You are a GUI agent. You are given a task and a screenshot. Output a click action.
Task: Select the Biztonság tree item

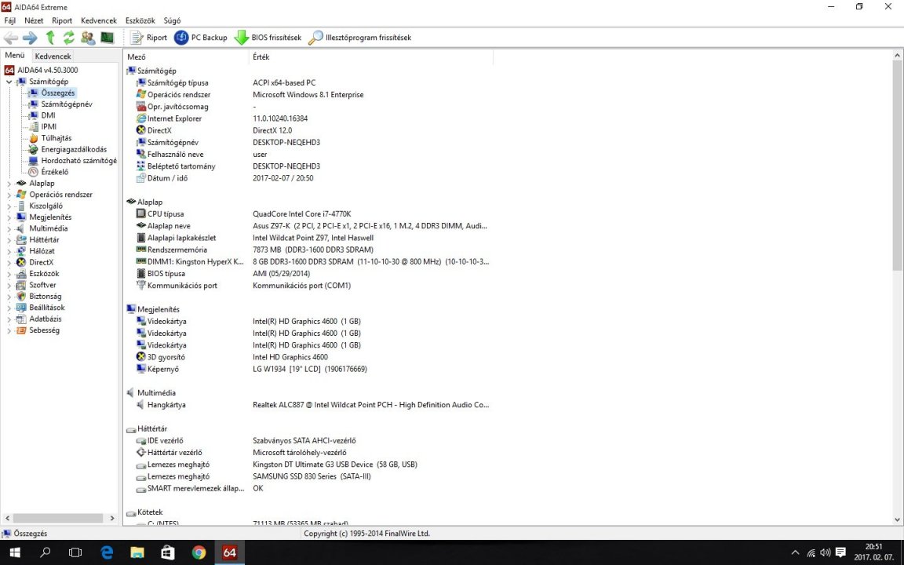coord(46,297)
